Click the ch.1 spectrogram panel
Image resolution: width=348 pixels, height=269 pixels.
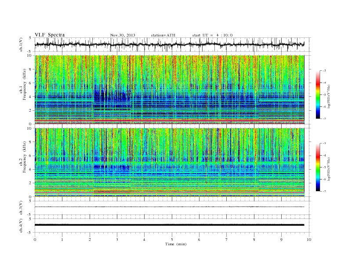tap(169, 90)
